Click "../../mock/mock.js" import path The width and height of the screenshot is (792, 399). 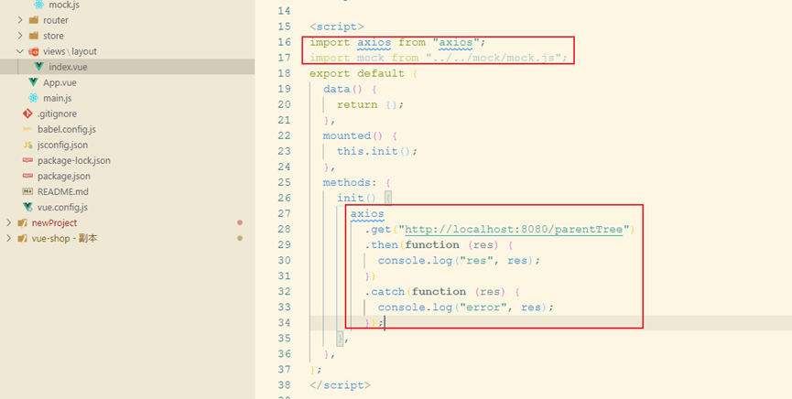click(493, 58)
